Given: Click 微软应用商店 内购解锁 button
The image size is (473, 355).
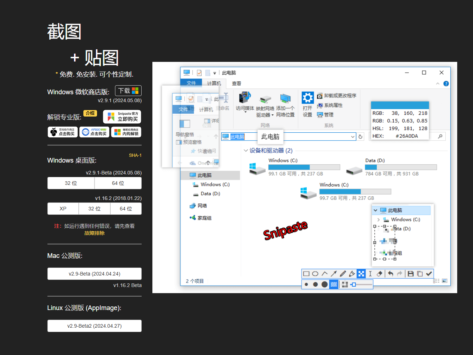Looking at the screenshot, I should (x=126, y=132).
